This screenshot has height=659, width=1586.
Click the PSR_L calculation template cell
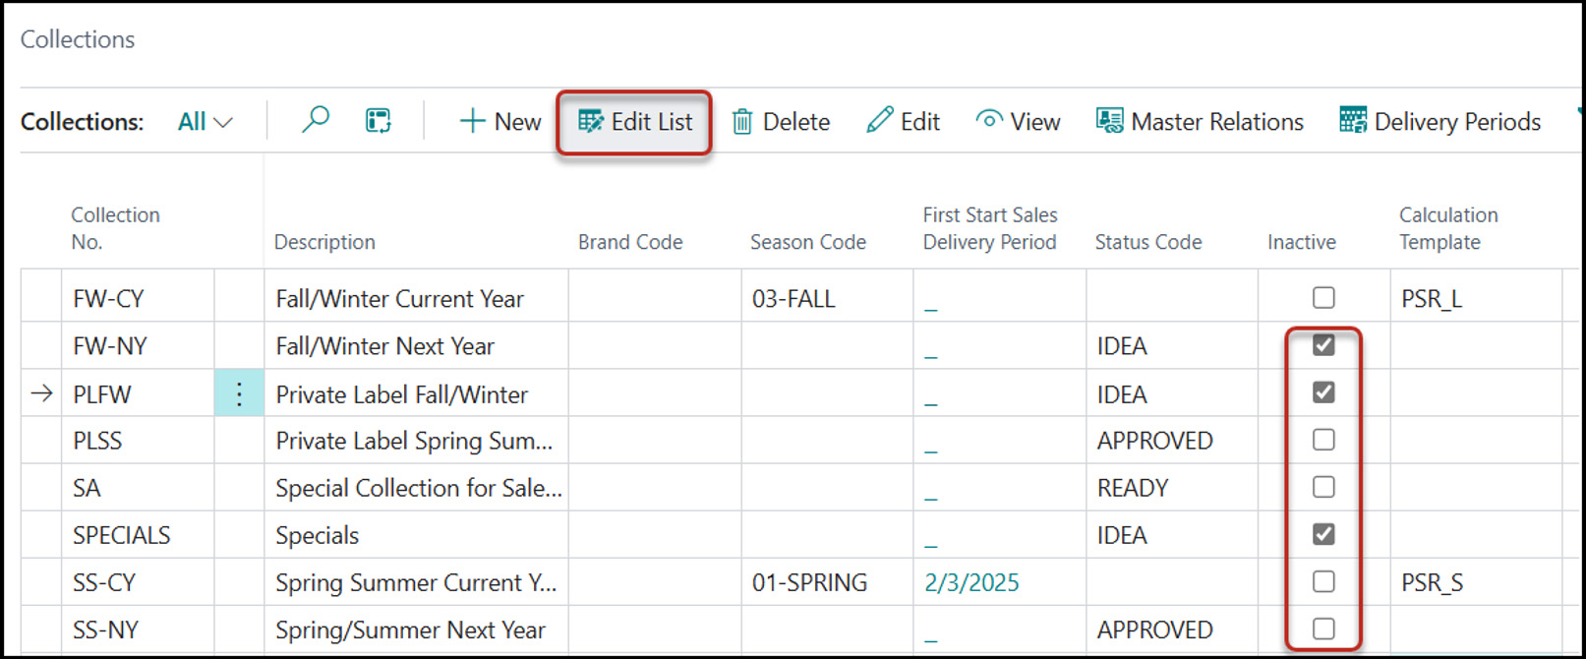point(1431,299)
